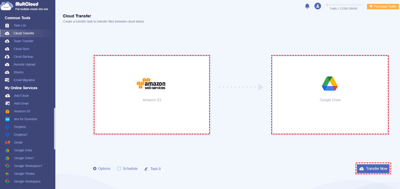Image resolution: width=400 pixels, height=189 pixels.
Task: Select Remote Upload in the sidebar
Action: pyautogui.click(x=24, y=64)
